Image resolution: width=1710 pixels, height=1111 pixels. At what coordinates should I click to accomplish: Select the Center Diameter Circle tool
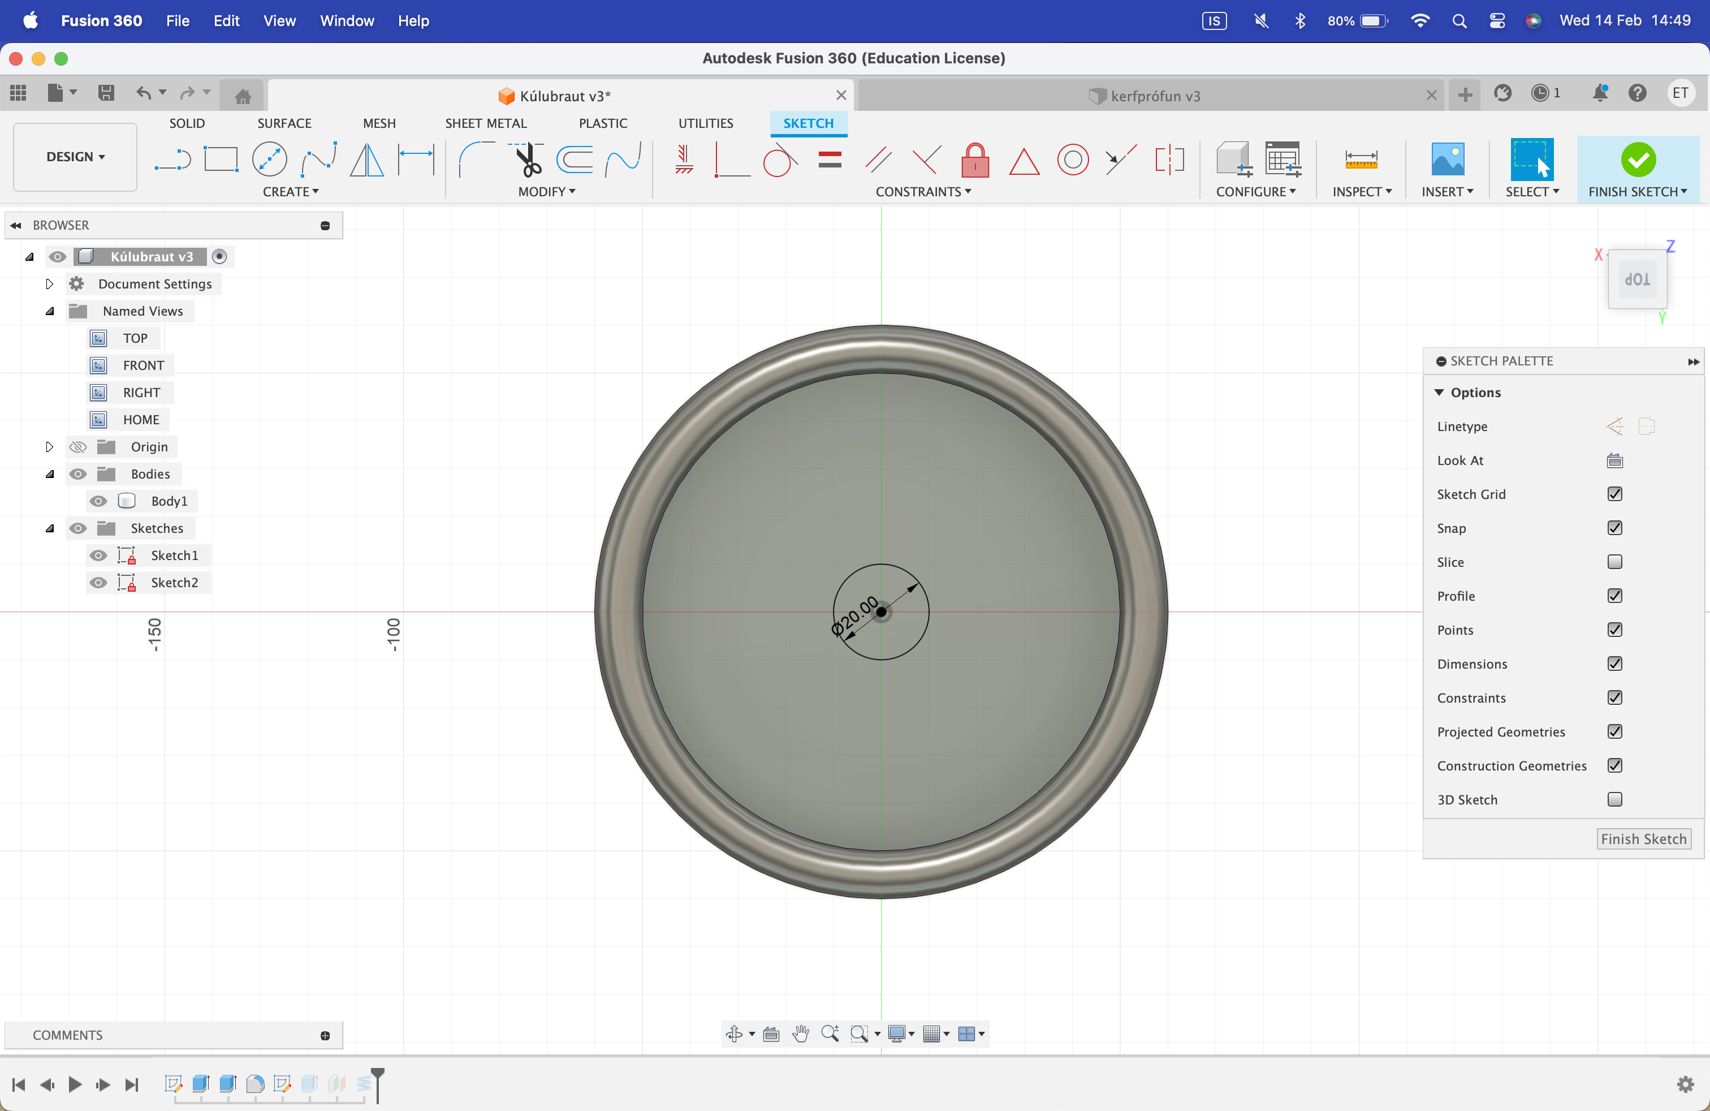click(x=269, y=160)
